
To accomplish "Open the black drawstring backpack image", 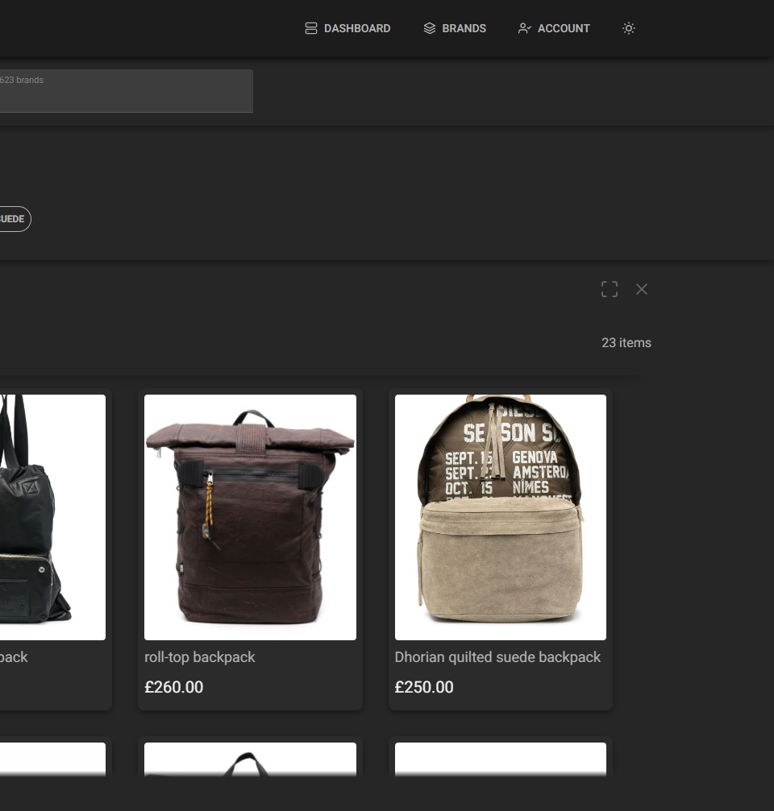I will (x=52, y=517).
